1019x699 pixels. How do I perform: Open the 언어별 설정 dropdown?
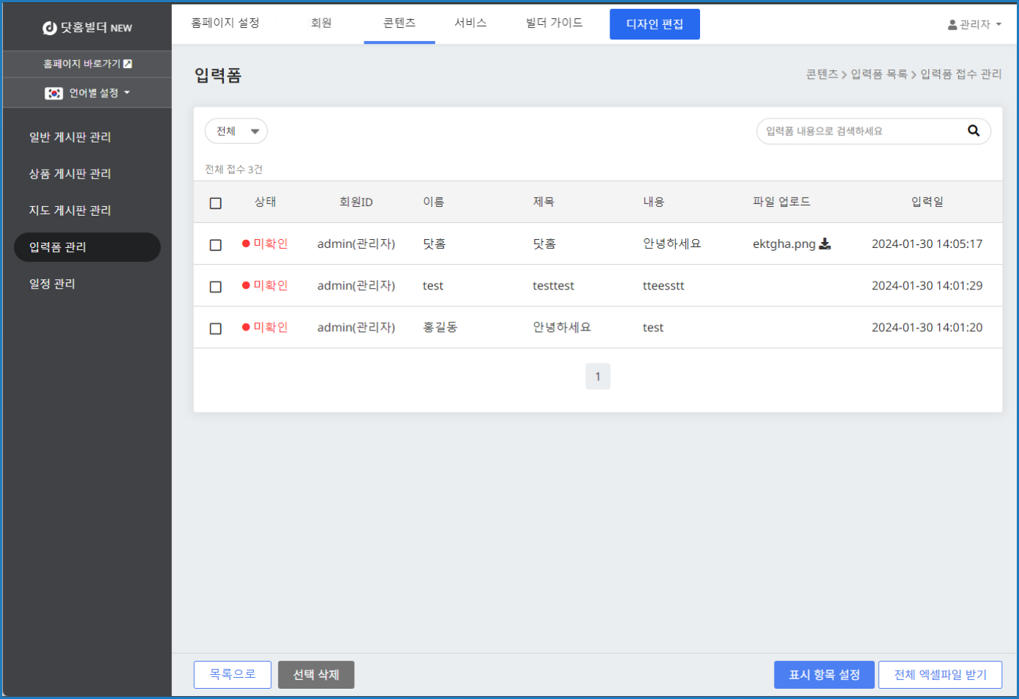point(99,94)
